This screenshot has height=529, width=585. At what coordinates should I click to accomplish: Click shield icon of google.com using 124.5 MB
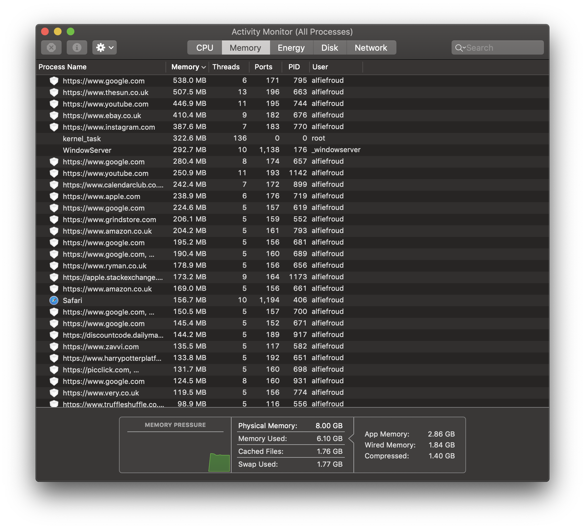54,381
